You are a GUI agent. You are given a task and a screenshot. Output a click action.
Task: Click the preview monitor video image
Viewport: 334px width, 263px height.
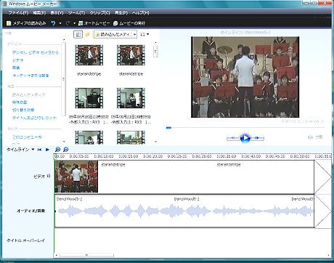coord(245,77)
